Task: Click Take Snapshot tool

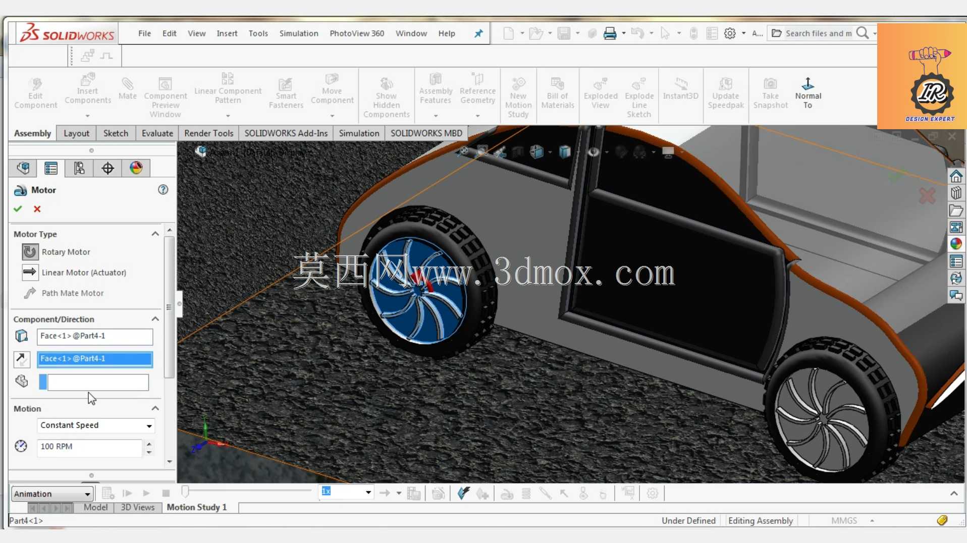Action: pyautogui.click(x=770, y=93)
